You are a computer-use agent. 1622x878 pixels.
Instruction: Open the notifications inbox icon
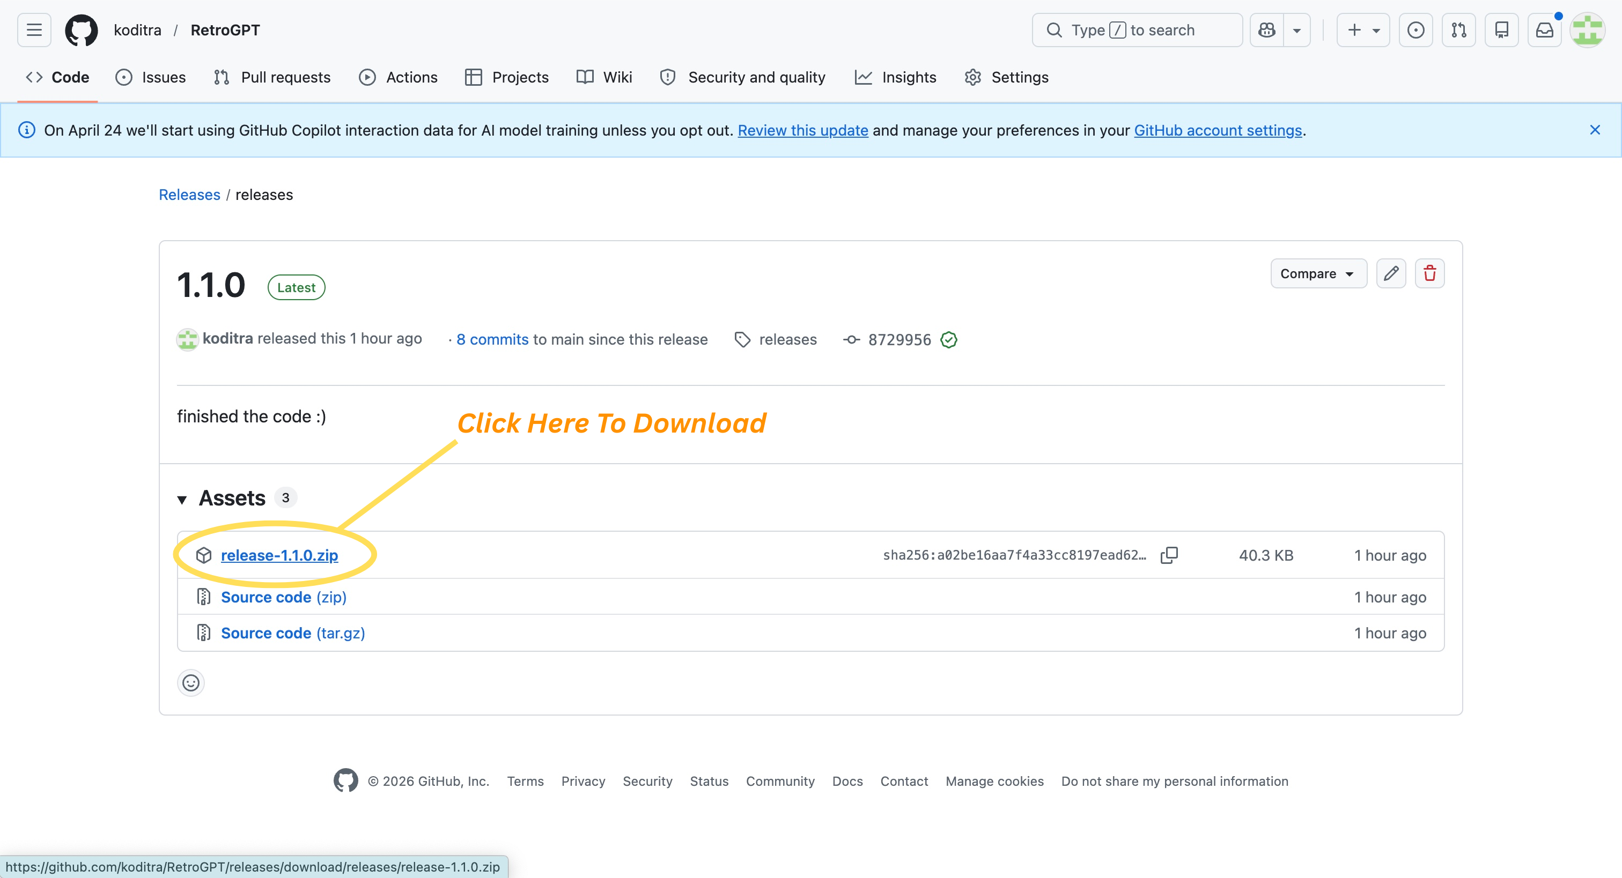click(1544, 30)
